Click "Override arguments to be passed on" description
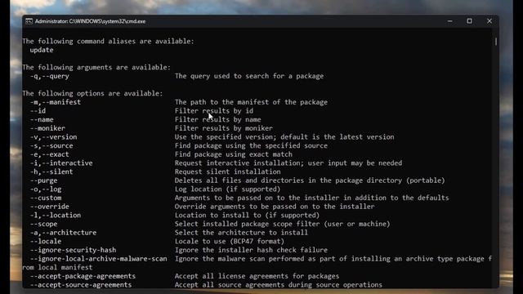The width and height of the screenshot is (523, 294). [275, 206]
